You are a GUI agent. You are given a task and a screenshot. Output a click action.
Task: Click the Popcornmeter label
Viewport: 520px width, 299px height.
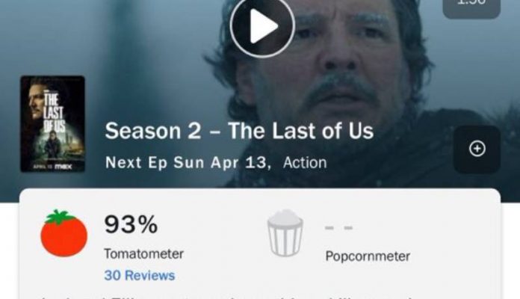click(368, 256)
